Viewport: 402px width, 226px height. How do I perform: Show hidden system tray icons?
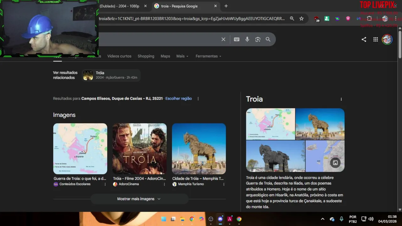coord(323,219)
